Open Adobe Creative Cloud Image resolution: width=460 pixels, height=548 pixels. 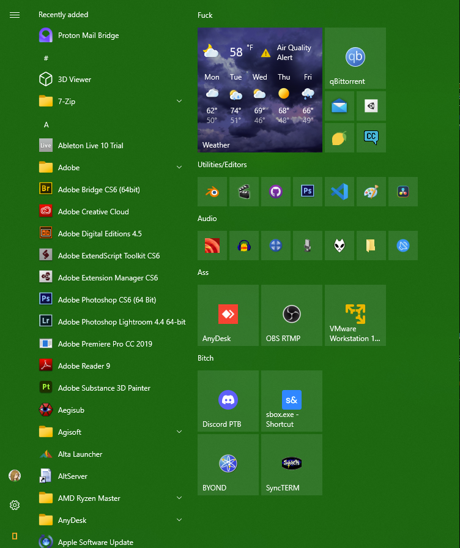pyautogui.click(x=112, y=211)
